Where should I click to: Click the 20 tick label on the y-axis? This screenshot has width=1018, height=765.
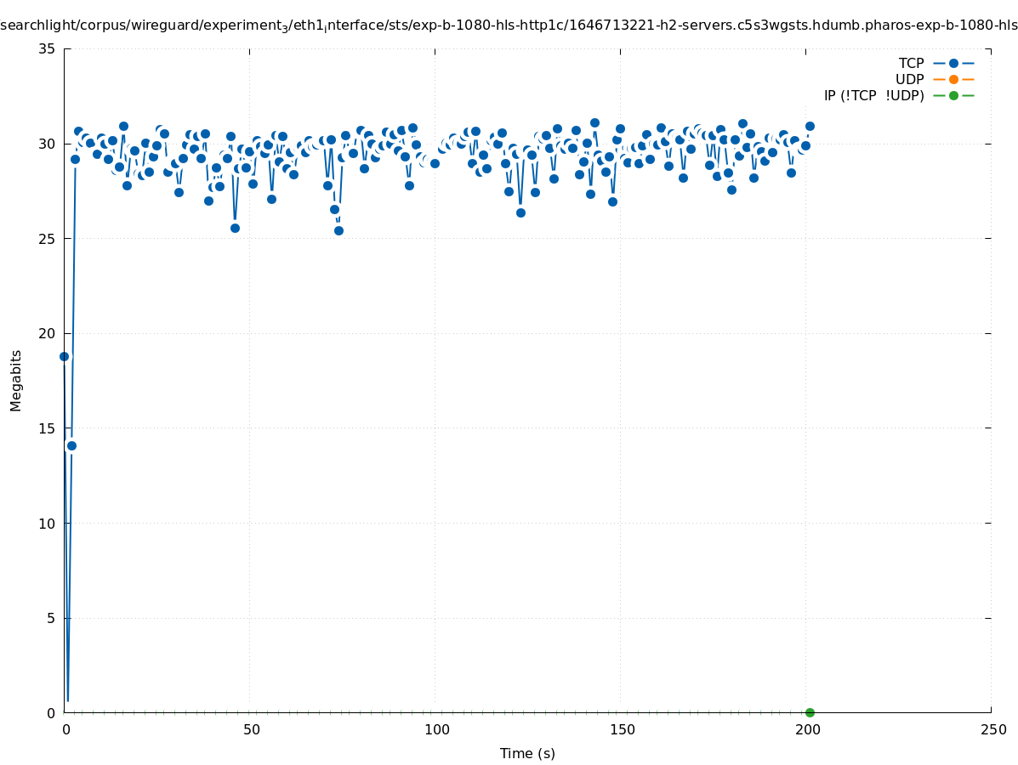pos(48,333)
